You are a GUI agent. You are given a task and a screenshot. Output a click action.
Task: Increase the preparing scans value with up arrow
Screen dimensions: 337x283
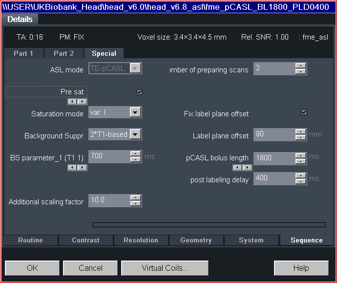click(301, 66)
